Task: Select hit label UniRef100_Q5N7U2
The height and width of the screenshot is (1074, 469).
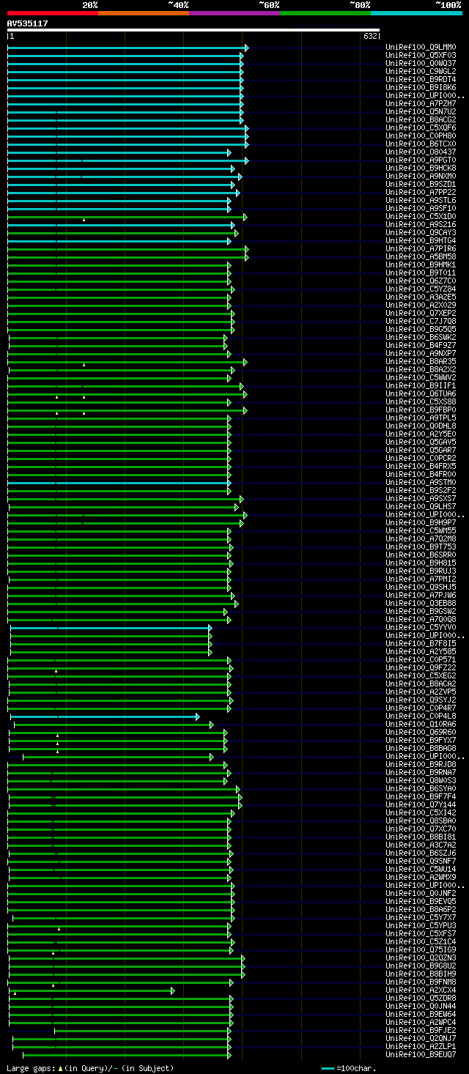Action: 421,112
